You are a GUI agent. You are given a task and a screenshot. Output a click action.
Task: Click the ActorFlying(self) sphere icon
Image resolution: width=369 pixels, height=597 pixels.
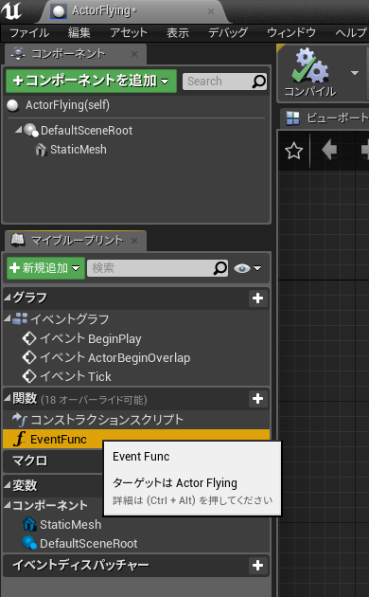[x=13, y=105]
